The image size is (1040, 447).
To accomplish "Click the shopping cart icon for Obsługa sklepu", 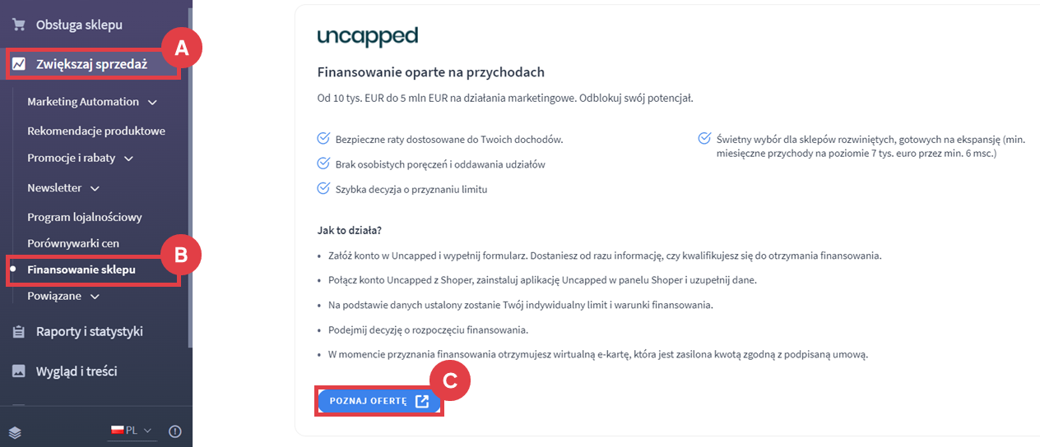I will (x=19, y=25).
